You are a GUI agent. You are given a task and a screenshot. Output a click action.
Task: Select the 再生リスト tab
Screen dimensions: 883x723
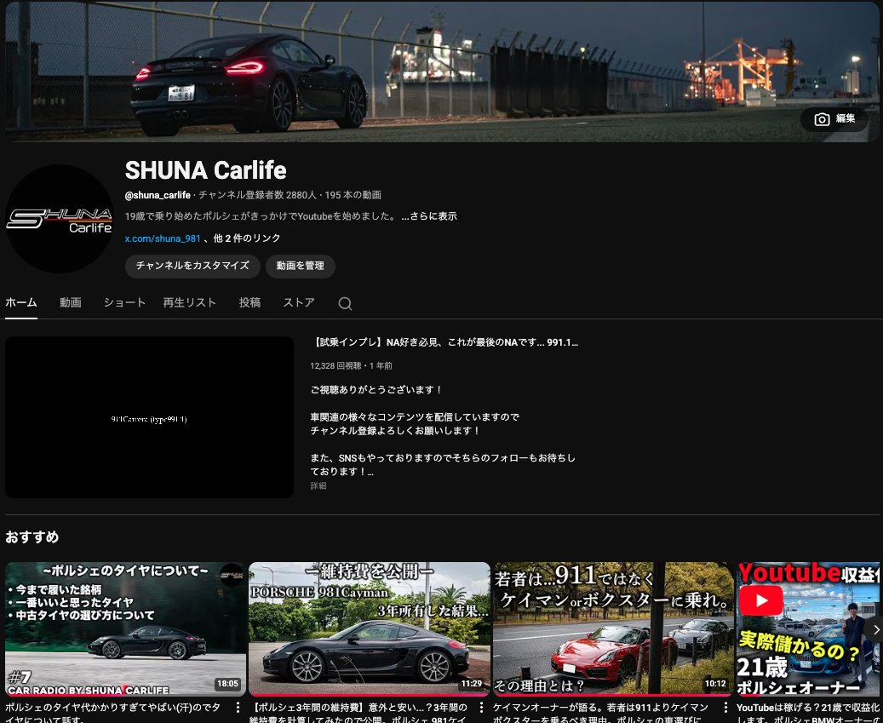coord(190,302)
